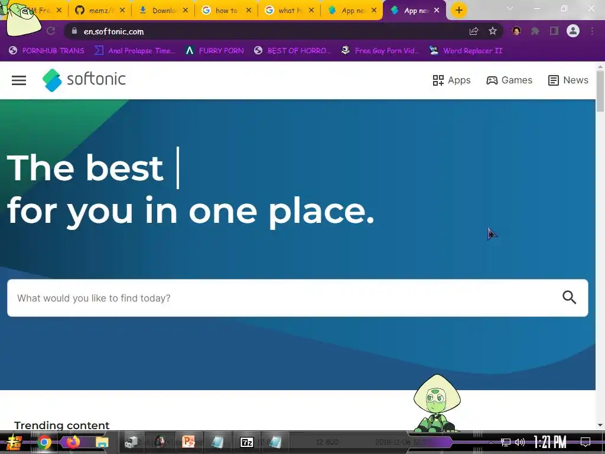Click the scrollbar down arrow
The height and width of the screenshot is (454, 605).
tap(600, 425)
